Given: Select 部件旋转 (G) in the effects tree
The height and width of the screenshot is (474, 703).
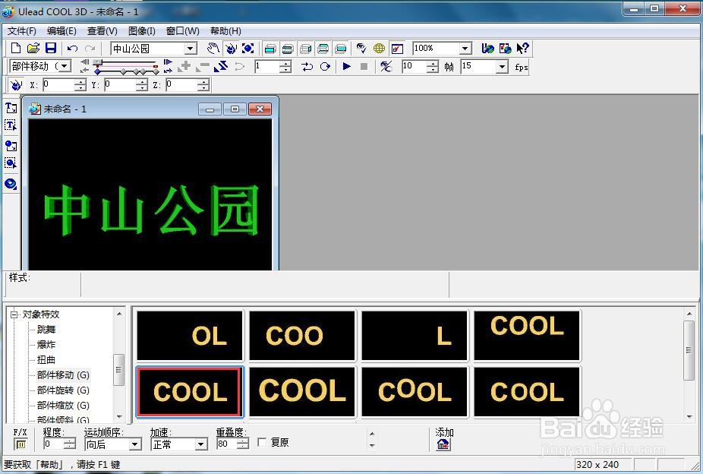Looking at the screenshot, I should click(63, 390).
